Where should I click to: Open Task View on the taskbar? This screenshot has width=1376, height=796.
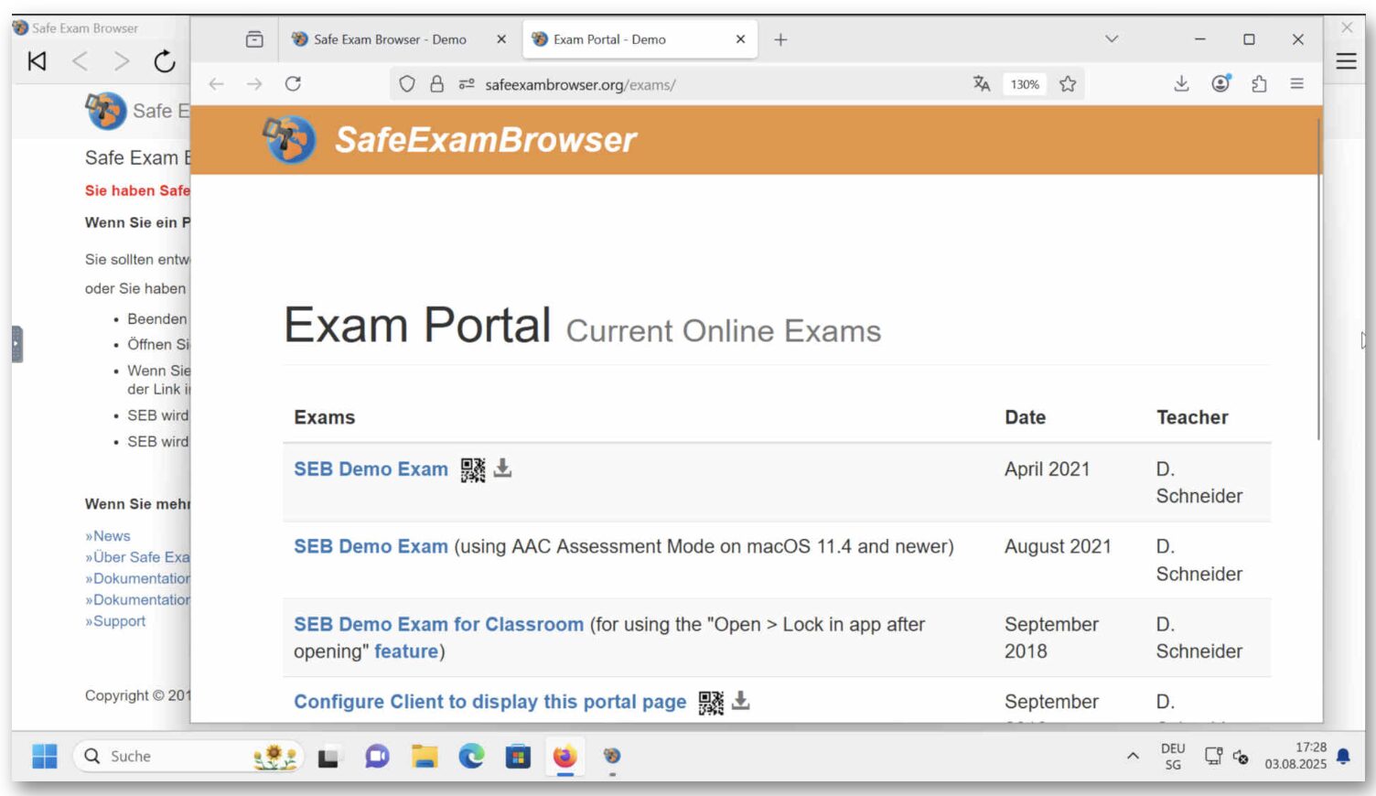point(328,758)
